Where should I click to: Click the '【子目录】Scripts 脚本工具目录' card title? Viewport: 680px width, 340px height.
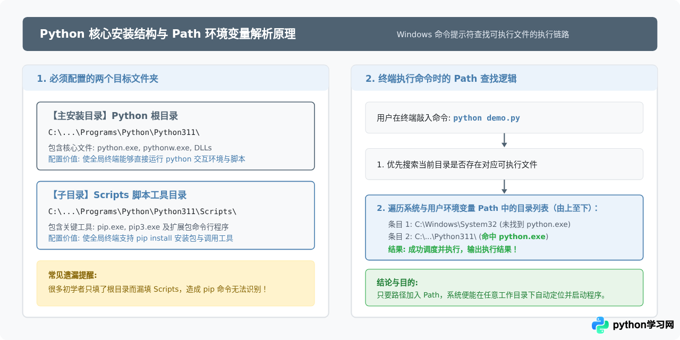click(117, 195)
